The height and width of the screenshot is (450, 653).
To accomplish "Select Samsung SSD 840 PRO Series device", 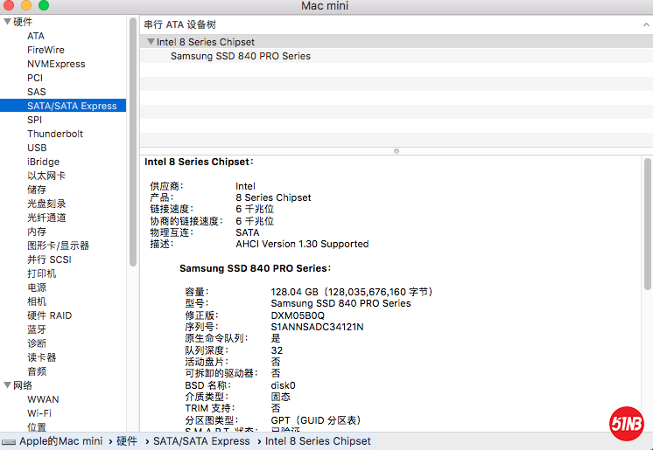I will [x=240, y=56].
